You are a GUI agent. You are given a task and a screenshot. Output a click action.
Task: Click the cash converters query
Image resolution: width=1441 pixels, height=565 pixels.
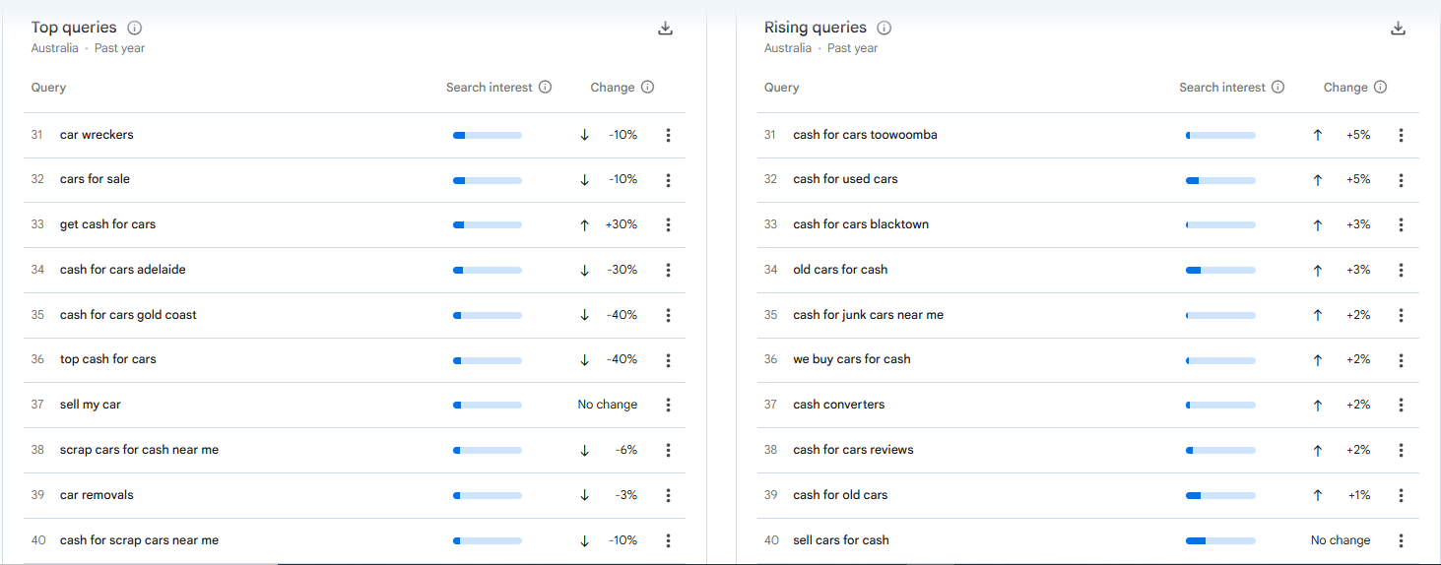(839, 405)
